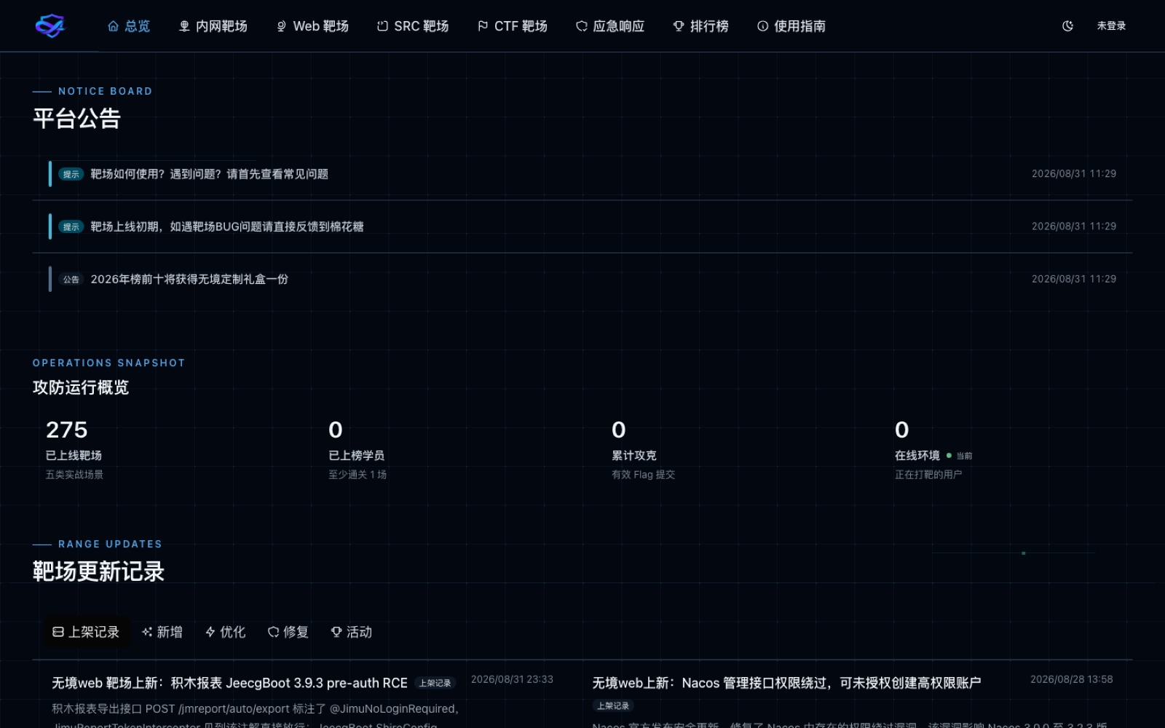Click the globe icon beside Web 靶场
The image size is (1165, 728).
(281, 26)
